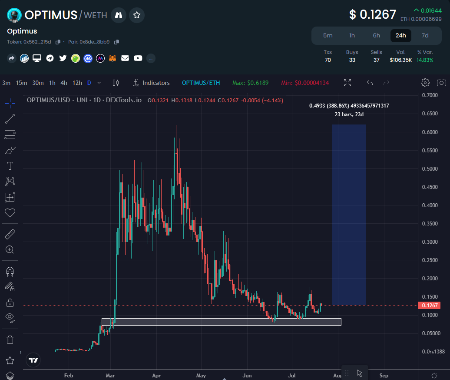The width and height of the screenshot is (450, 380).
Task: Open the heart icons tool
Action: 10,213
